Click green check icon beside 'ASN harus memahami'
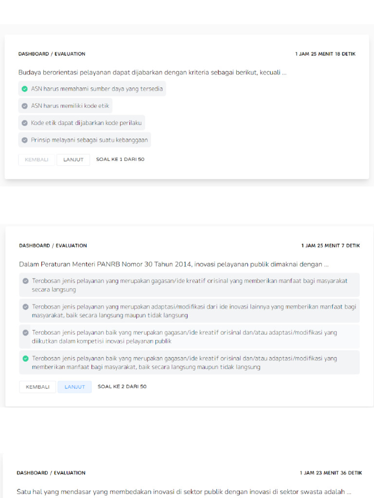This screenshot has height=498, width=374. [24, 89]
